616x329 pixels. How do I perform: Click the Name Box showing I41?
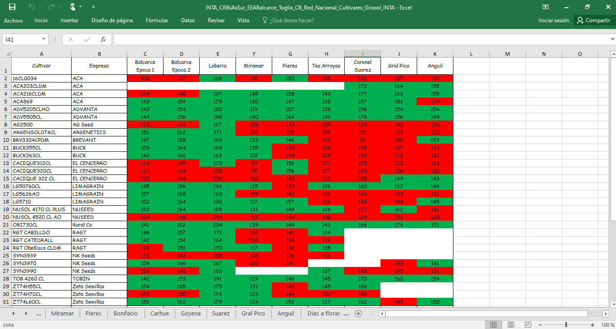21,39
